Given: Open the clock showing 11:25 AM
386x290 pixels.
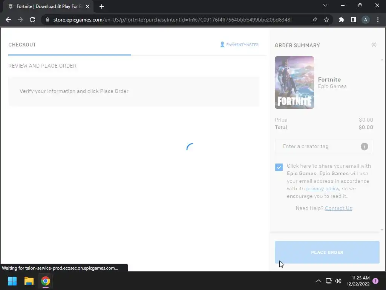Looking at the screenshot, I should tap(358, 281).
